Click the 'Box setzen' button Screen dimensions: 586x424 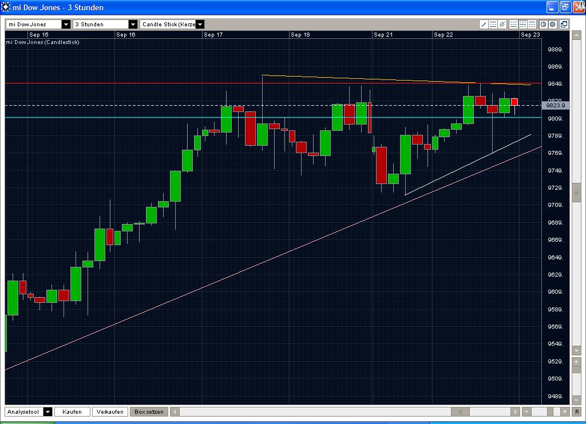coord(149,411)
